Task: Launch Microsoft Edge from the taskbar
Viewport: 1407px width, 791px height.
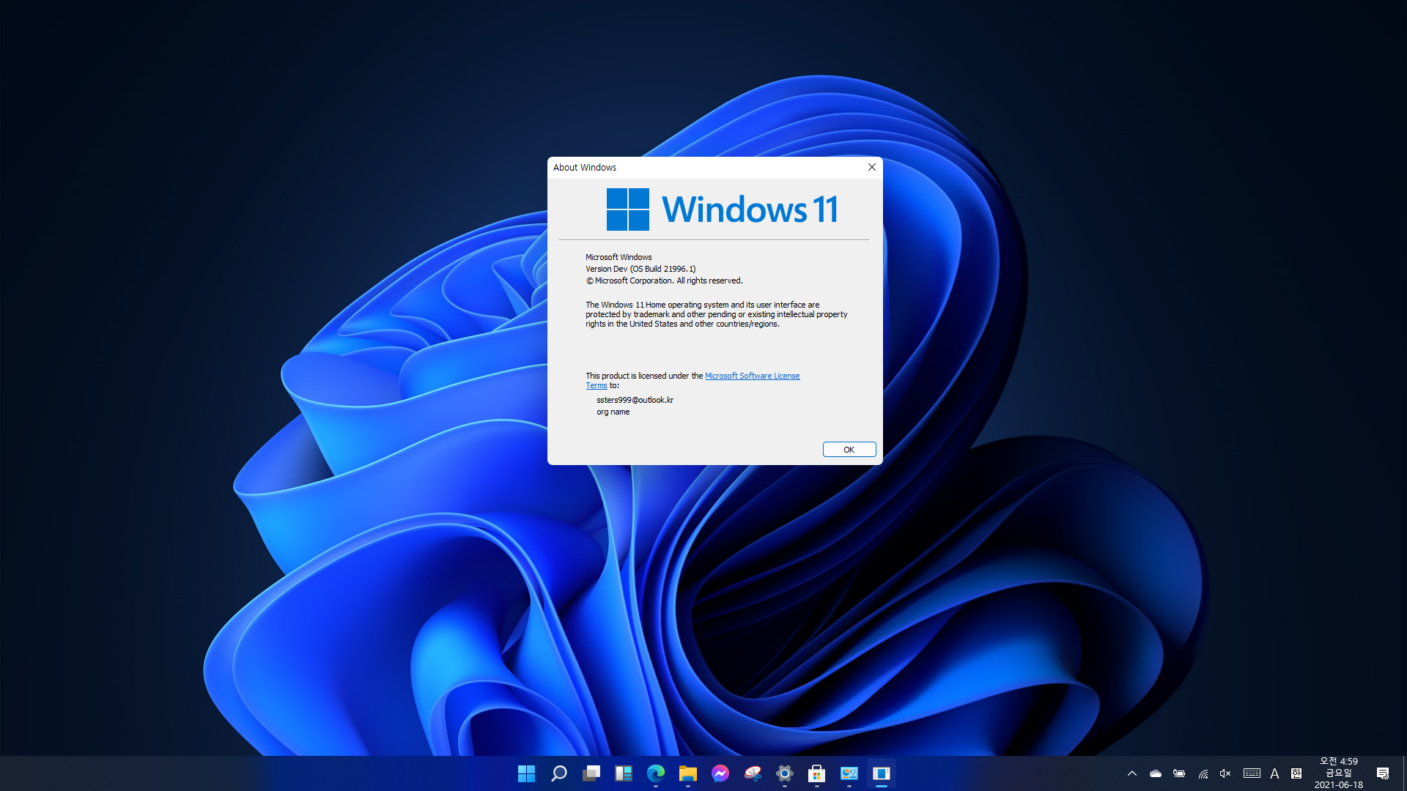Action: (x=656, y=773)
